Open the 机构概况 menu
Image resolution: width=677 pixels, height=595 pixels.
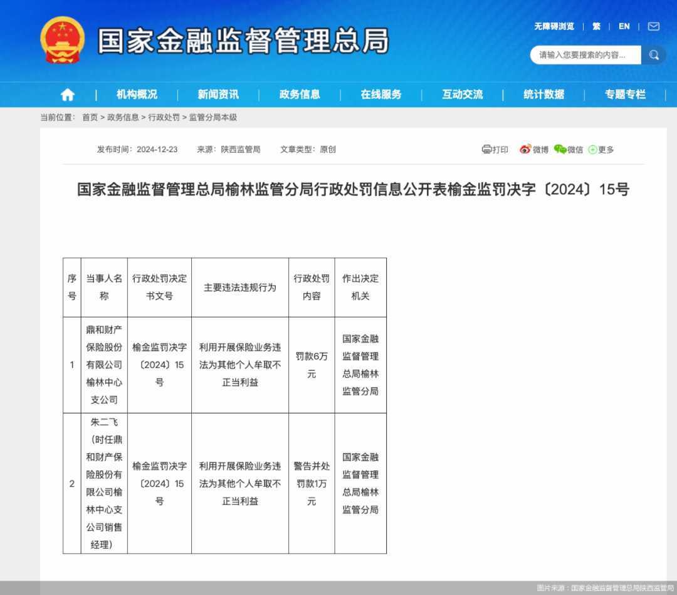coord(137,95)
